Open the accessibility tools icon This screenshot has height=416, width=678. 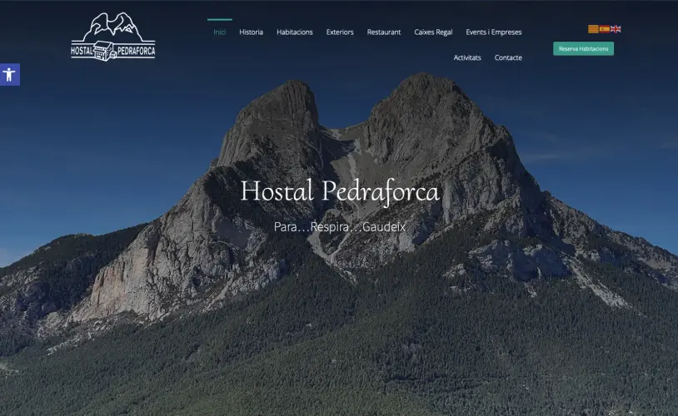[9, 75]
